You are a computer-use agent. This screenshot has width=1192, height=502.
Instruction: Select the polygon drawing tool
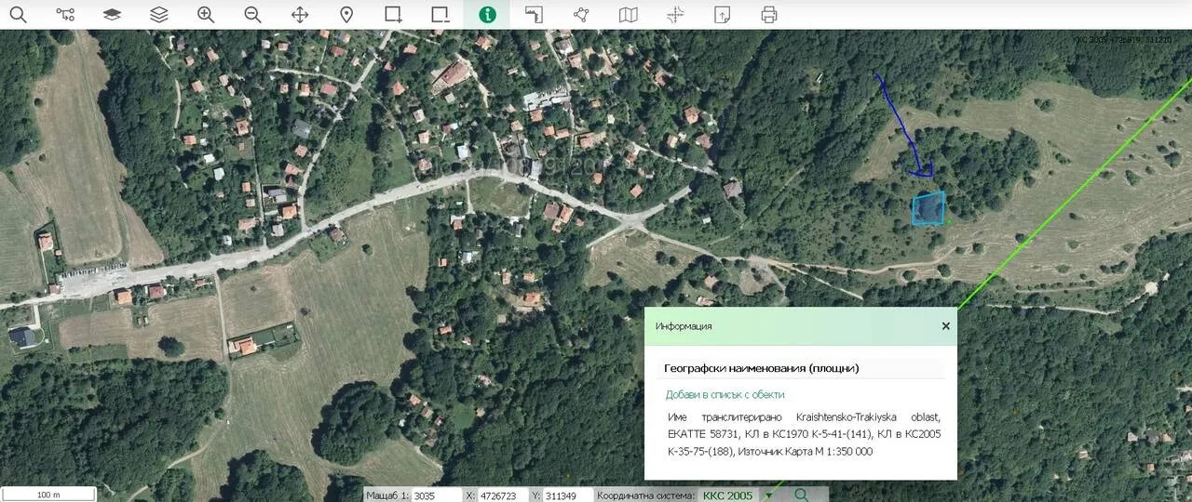(x=581, y=15)
